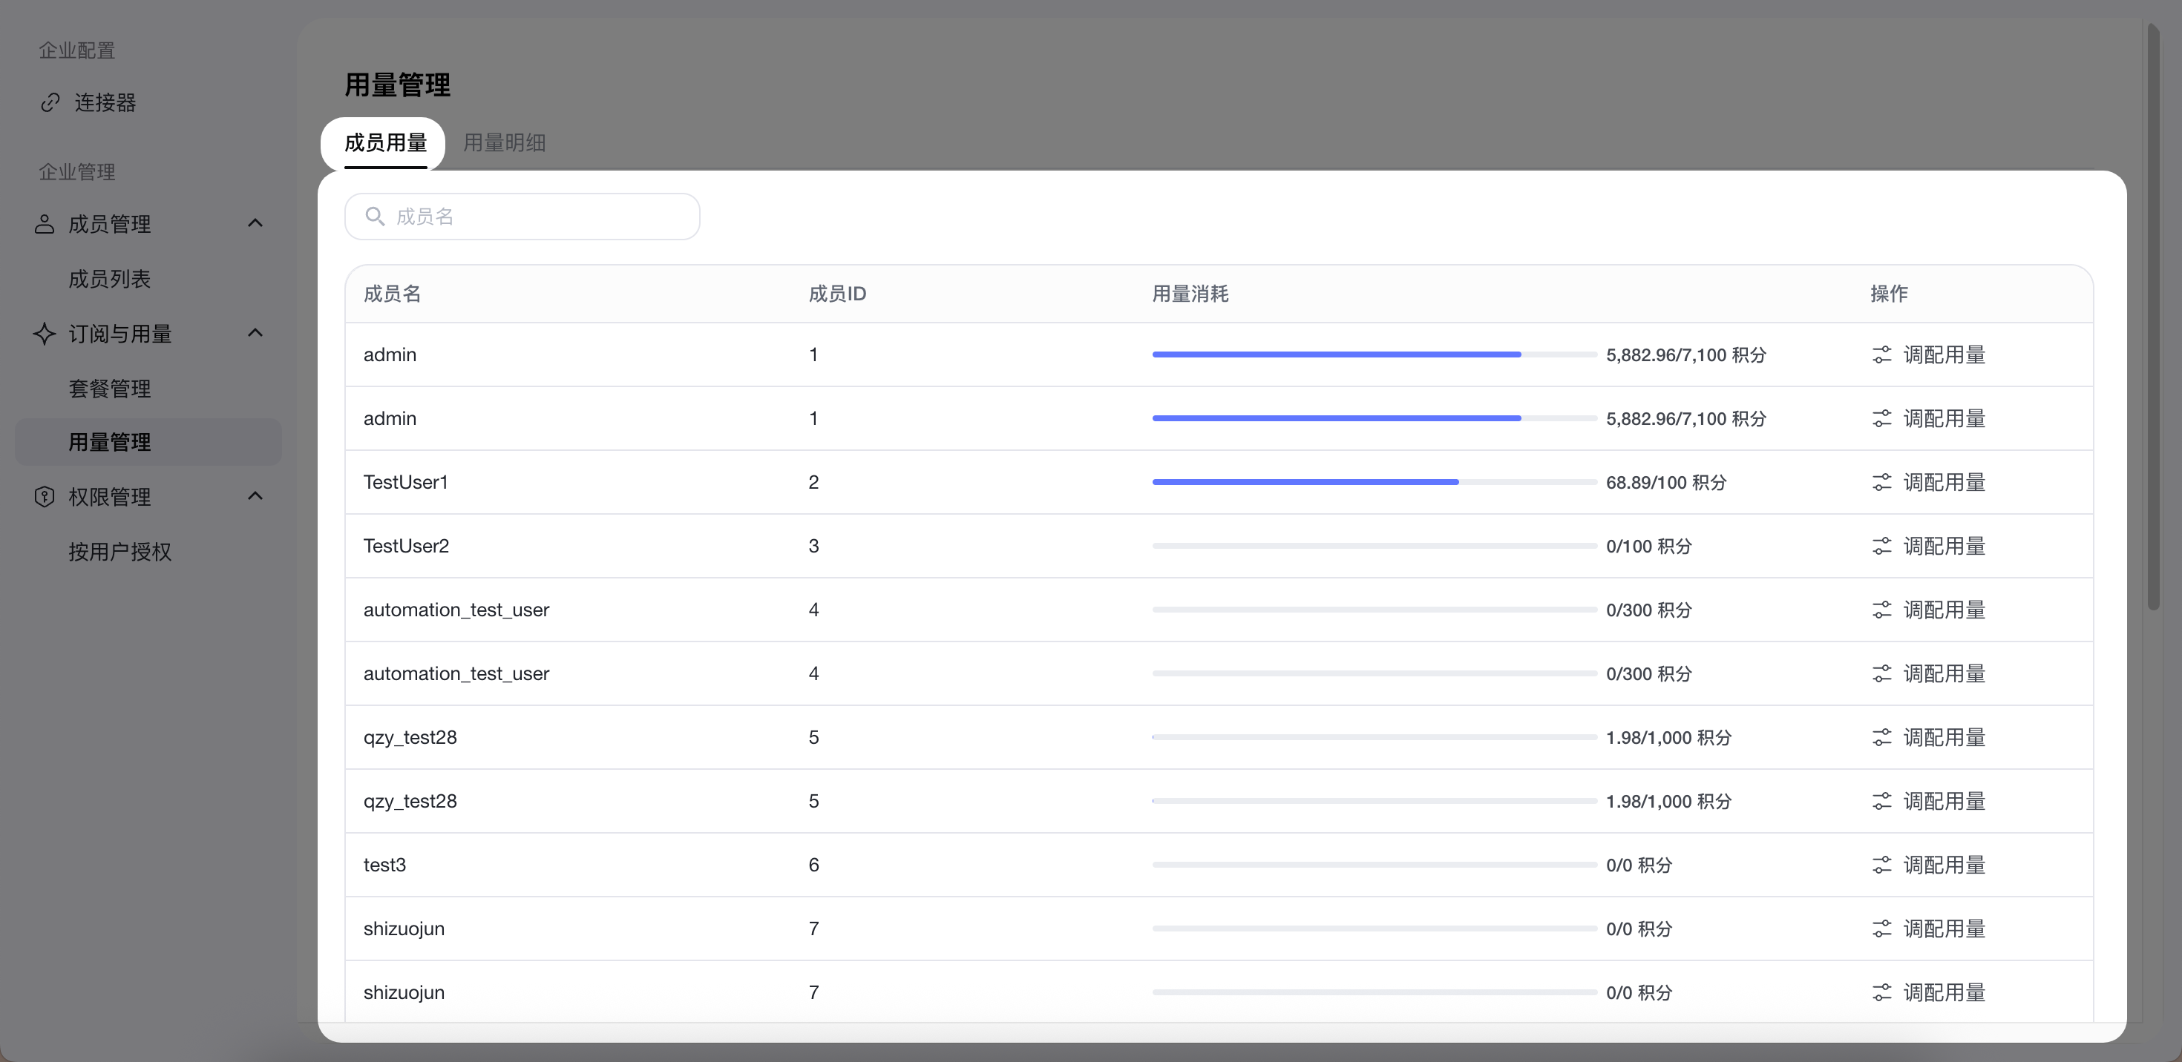Click the 成员名 search field
2182x1062 pixels.
tap(522, 217)
